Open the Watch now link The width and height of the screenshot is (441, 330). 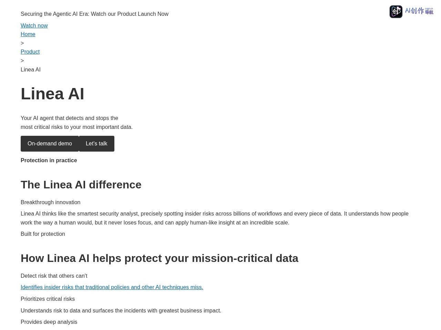coord(34,25)
